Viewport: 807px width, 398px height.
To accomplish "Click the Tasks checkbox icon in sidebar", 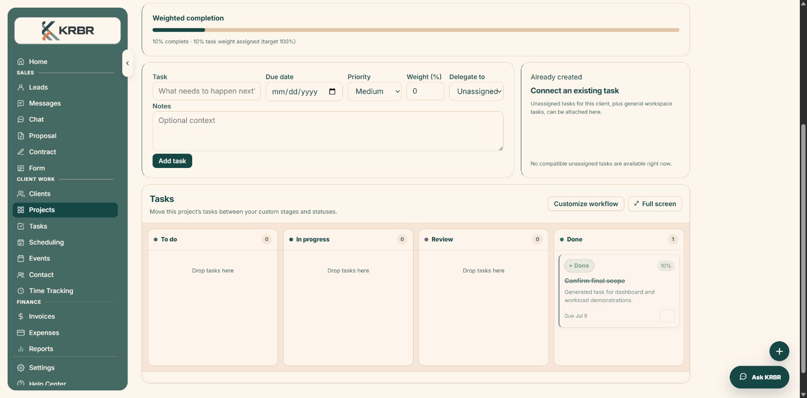I will [x=21, y=226].
